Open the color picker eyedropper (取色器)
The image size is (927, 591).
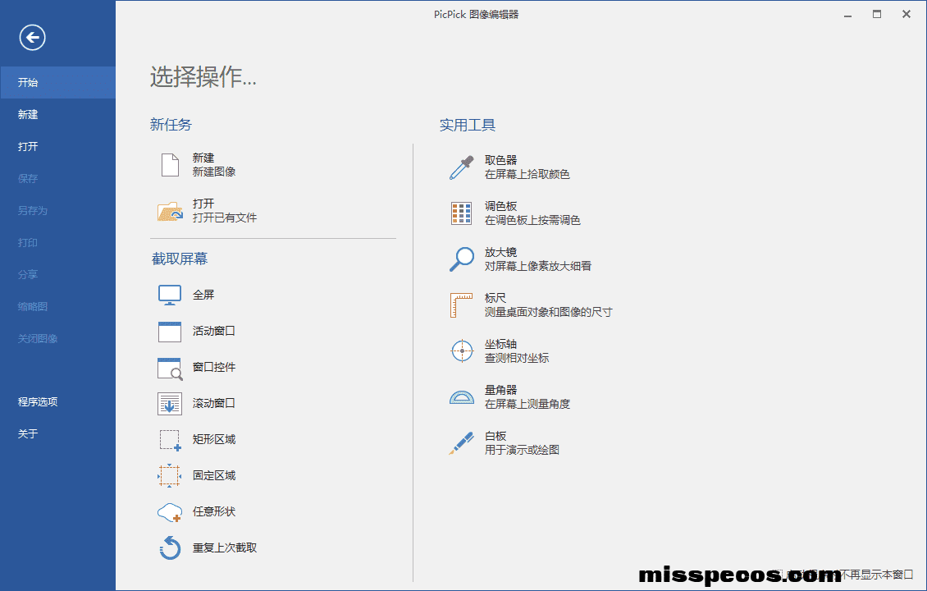[462, 167]
